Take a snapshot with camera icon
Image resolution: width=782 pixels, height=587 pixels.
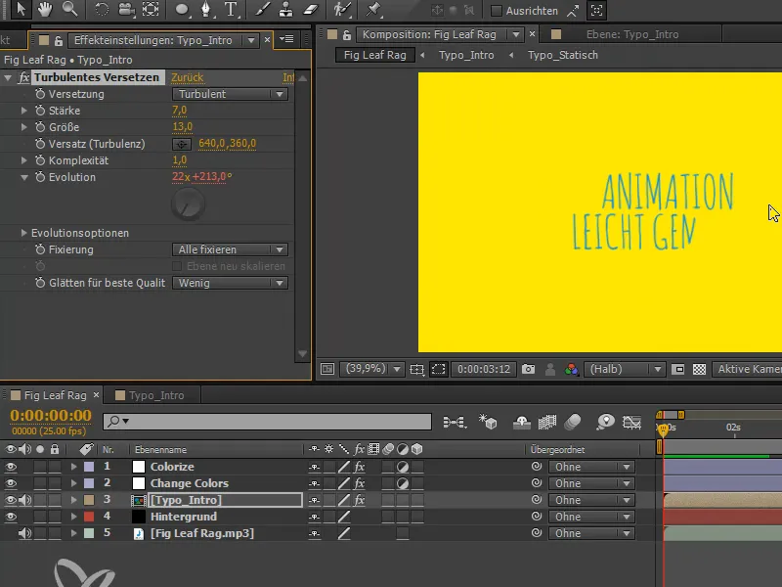pyautogui.click(x=528, y=369)
